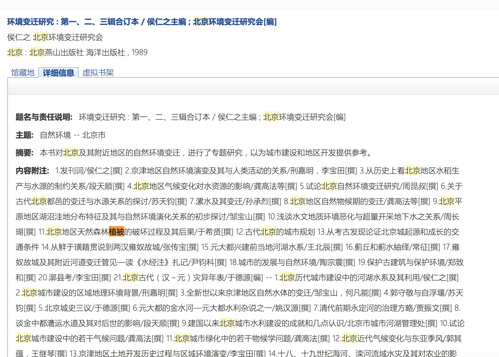Click the entry 12.古代北京的城市规划
499x357 pixels.
pyautogui.click(x=275, y=232)
